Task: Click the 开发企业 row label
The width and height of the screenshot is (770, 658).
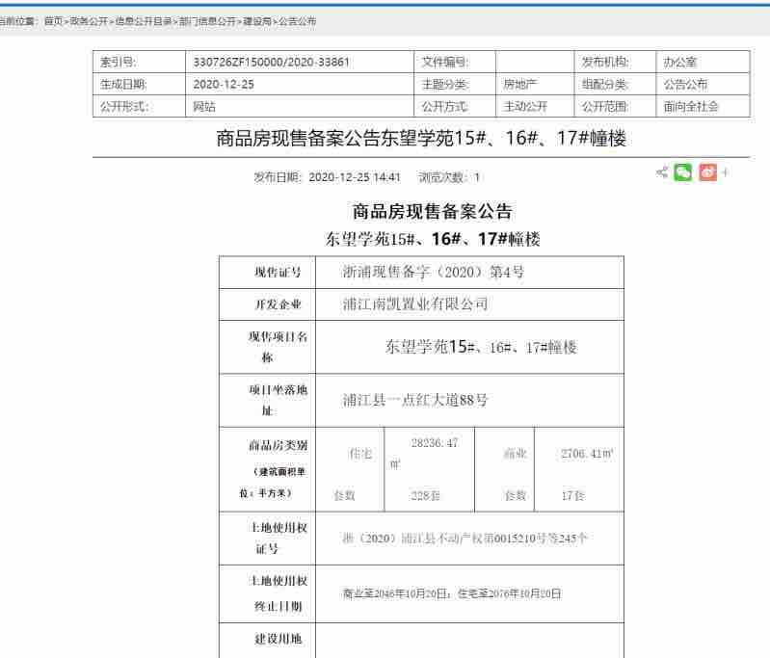Action: [x=278, y=304]
